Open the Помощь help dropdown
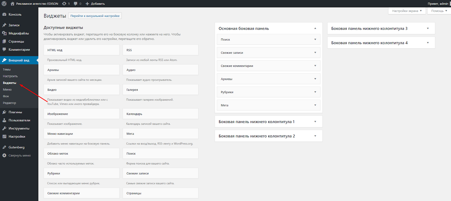Screen dimensions: 451x201 pos(439,11)
